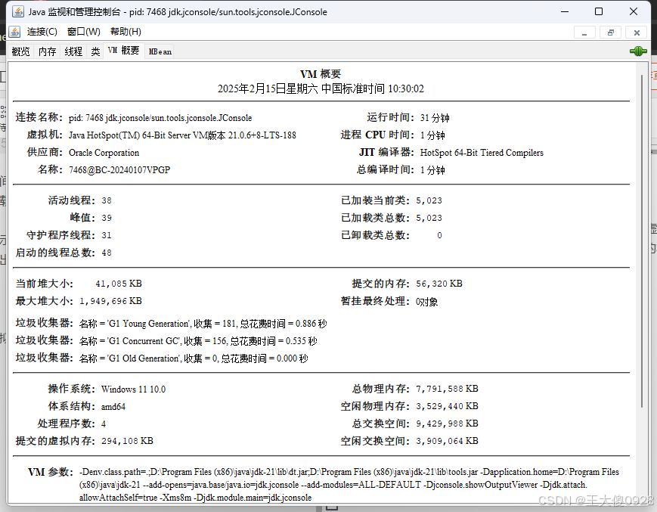Click the restore-down icon of main window
Image resolution: width=657 pixels, height=512 pixels.
click(599, 11)
